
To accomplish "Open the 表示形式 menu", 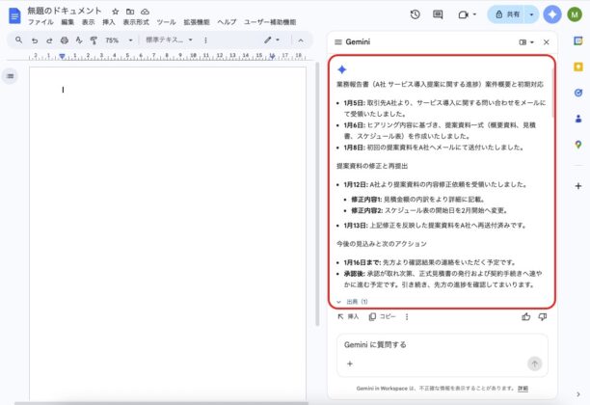I will coord(136,22).
